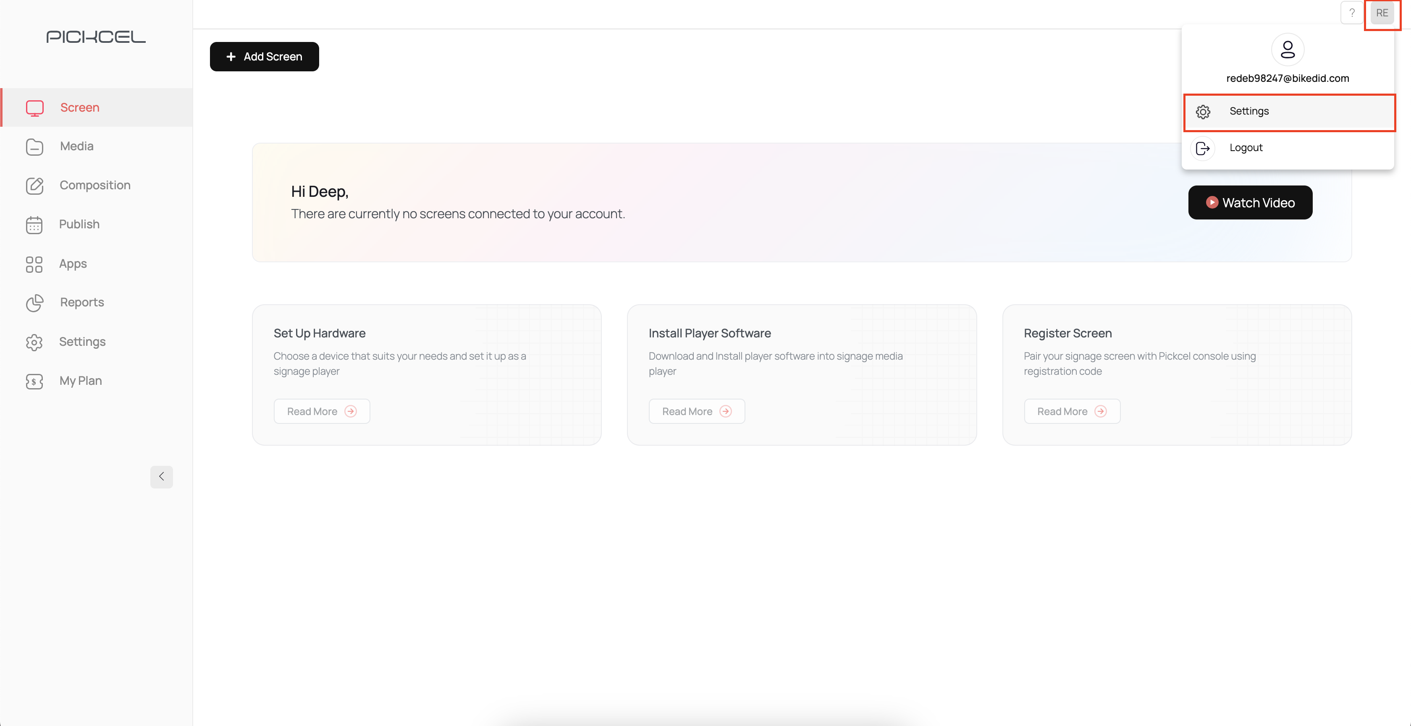The height and width of the screenshot is (726, 1411).
Task: Click the 'Hi Deep,' greeting text
Action: click(320, 192)
